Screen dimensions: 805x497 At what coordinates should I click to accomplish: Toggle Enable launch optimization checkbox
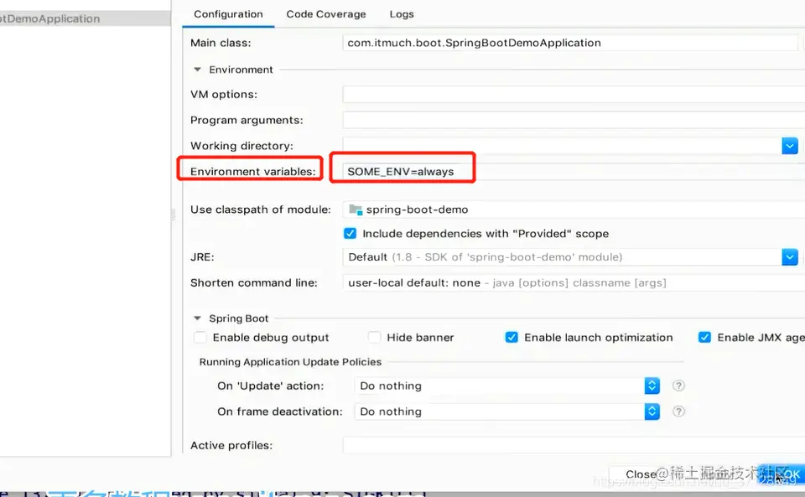pos(512,338)
